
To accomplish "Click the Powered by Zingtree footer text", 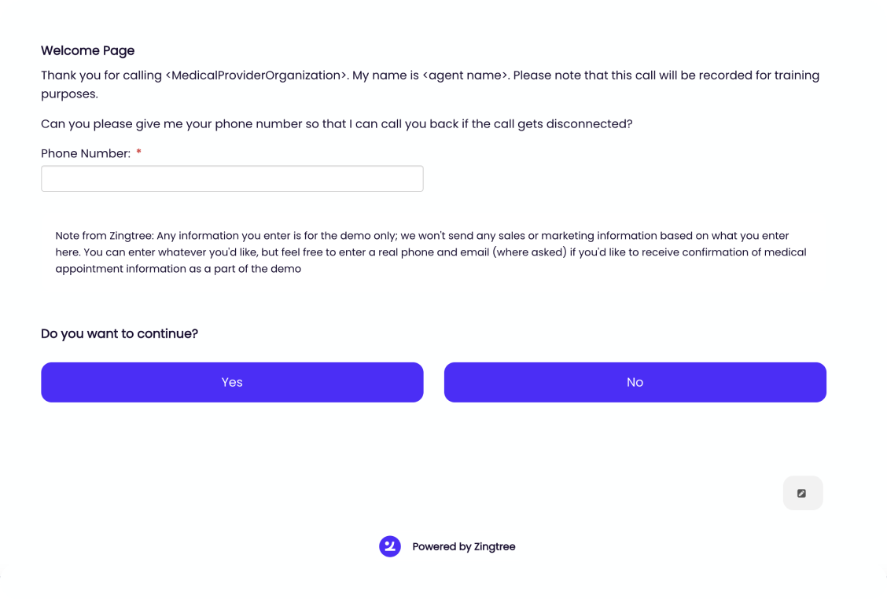I will (464, 546).
